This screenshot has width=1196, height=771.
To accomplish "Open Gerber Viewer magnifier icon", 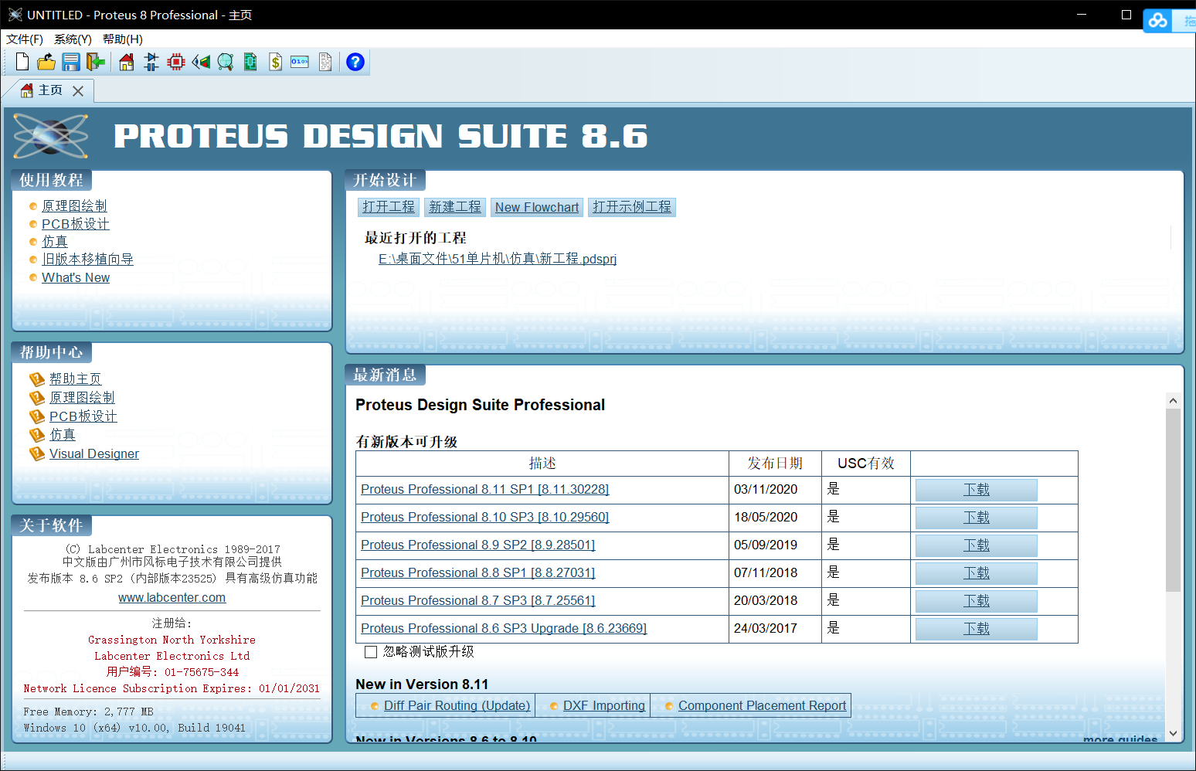I will (226, 62).
